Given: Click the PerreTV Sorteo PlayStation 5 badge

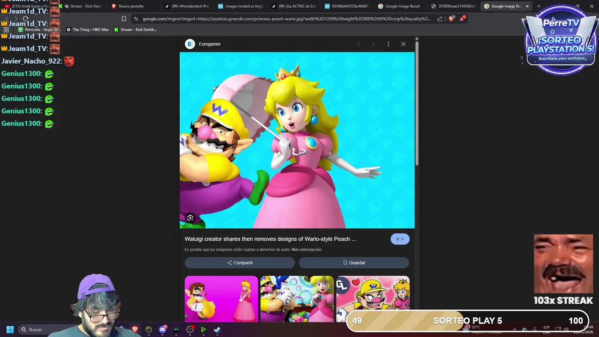Looking at the screenshot, I should tap(561, 39).
